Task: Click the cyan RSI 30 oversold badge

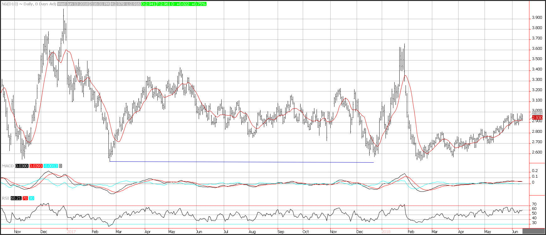Action: click(31, 198)
